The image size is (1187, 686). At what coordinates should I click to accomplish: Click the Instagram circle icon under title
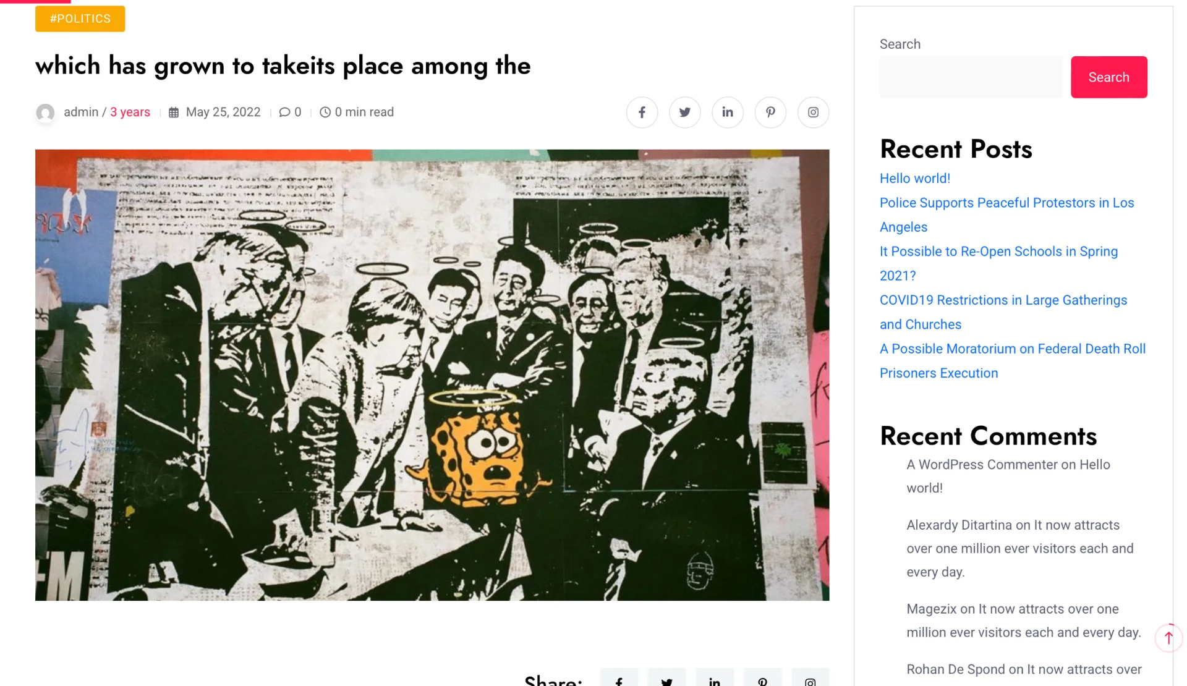(x=813, y=112)
